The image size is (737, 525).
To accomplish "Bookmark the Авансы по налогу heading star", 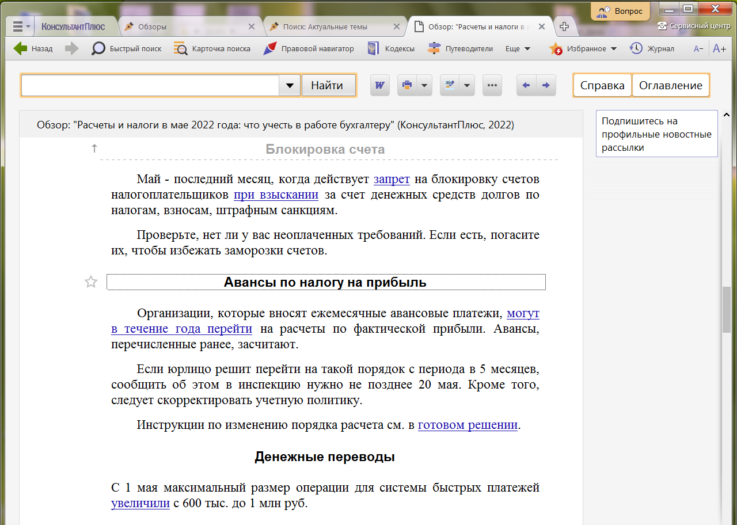I will (91, 282).
